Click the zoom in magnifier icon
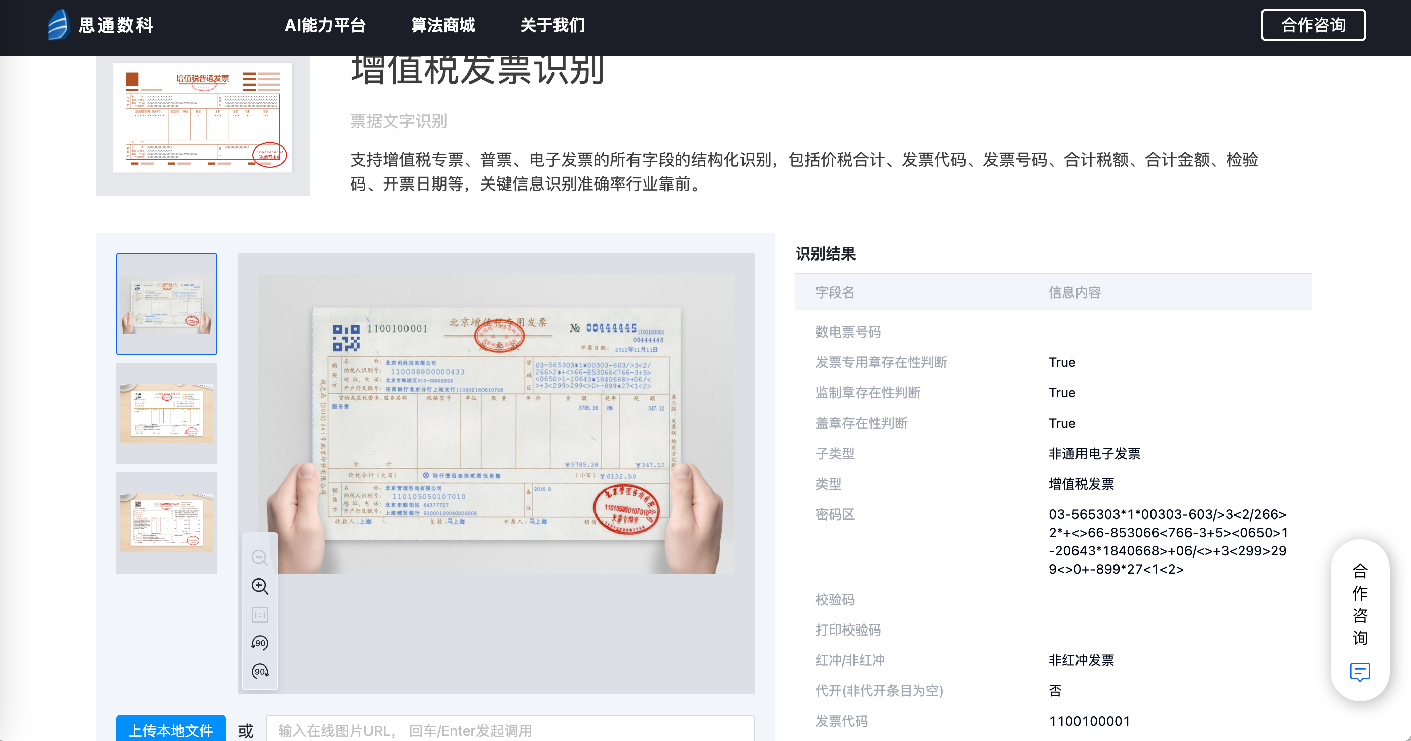This screenshot has width=1411, height=741. [x=259, y=586]
